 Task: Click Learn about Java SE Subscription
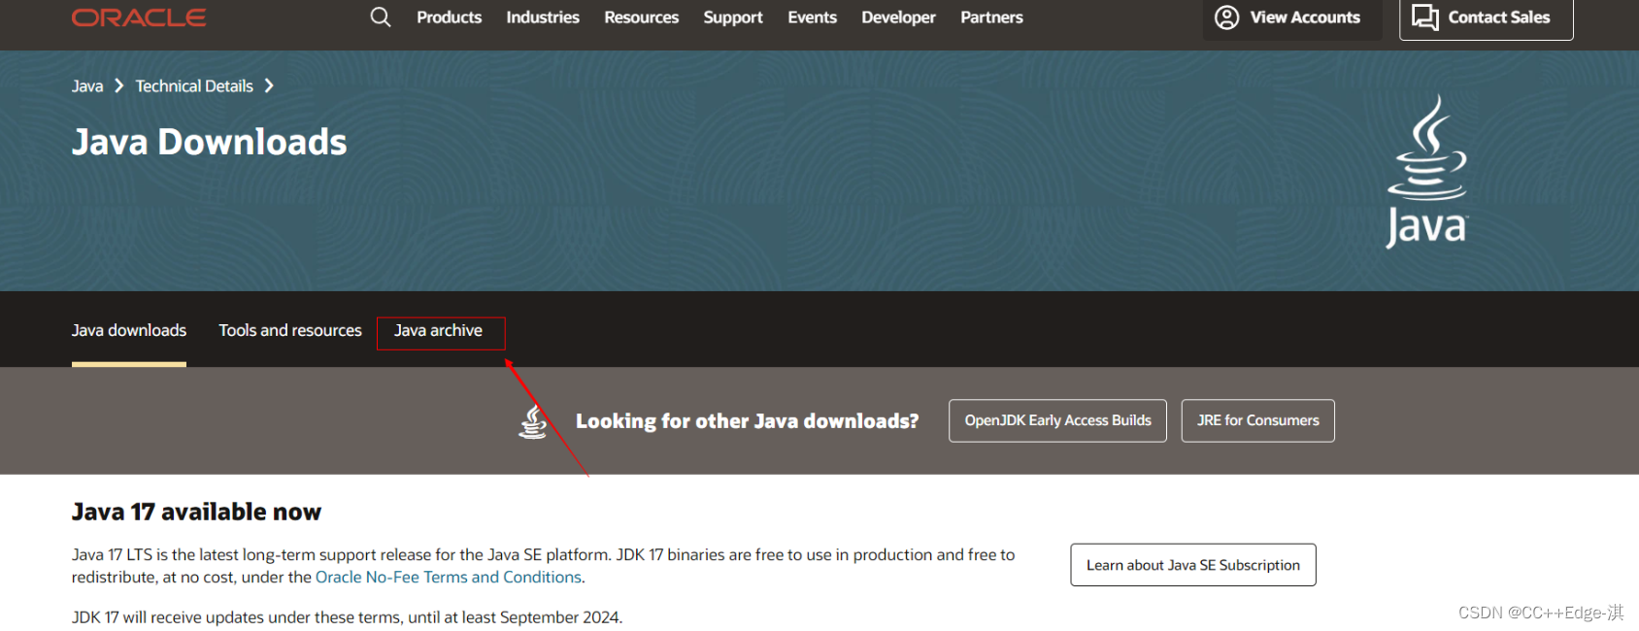(1193, 565)
